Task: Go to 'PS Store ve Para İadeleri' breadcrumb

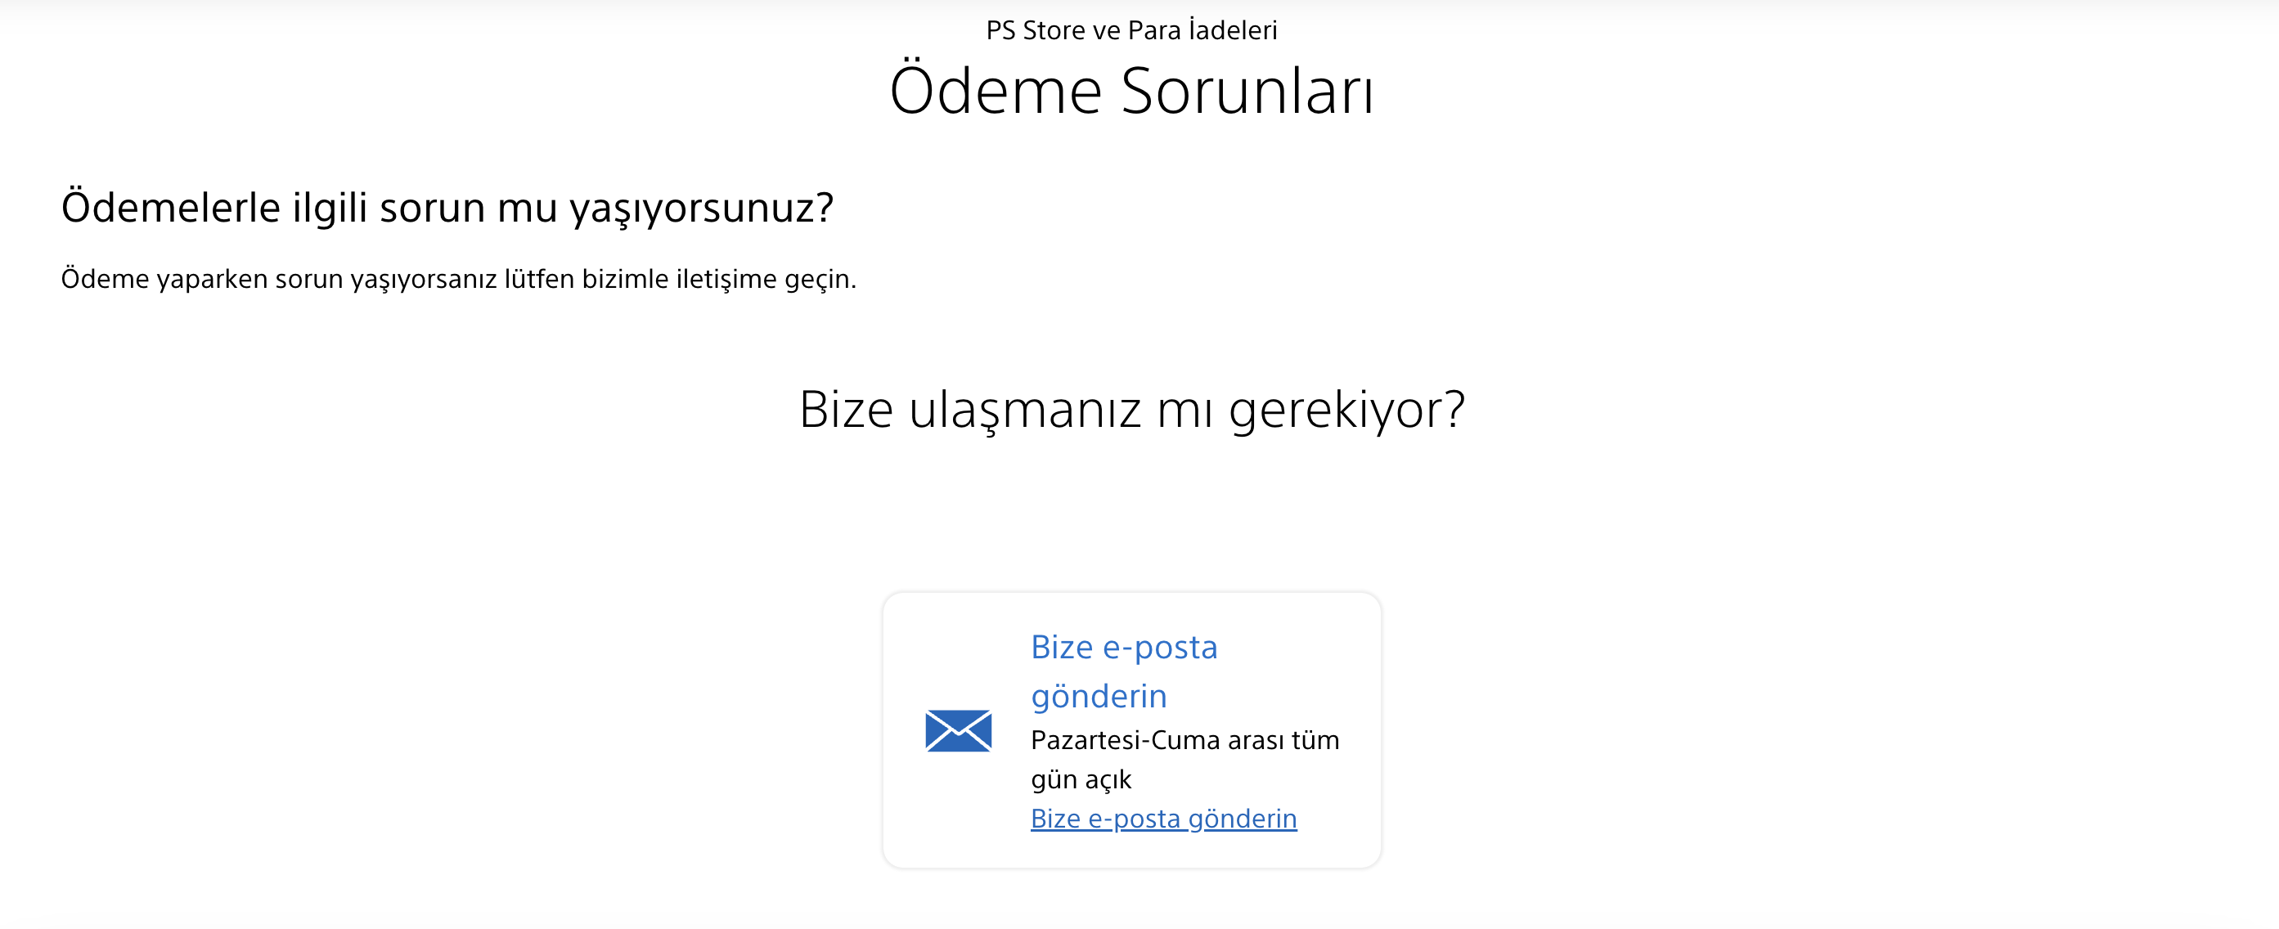Action: point(1131,30)
